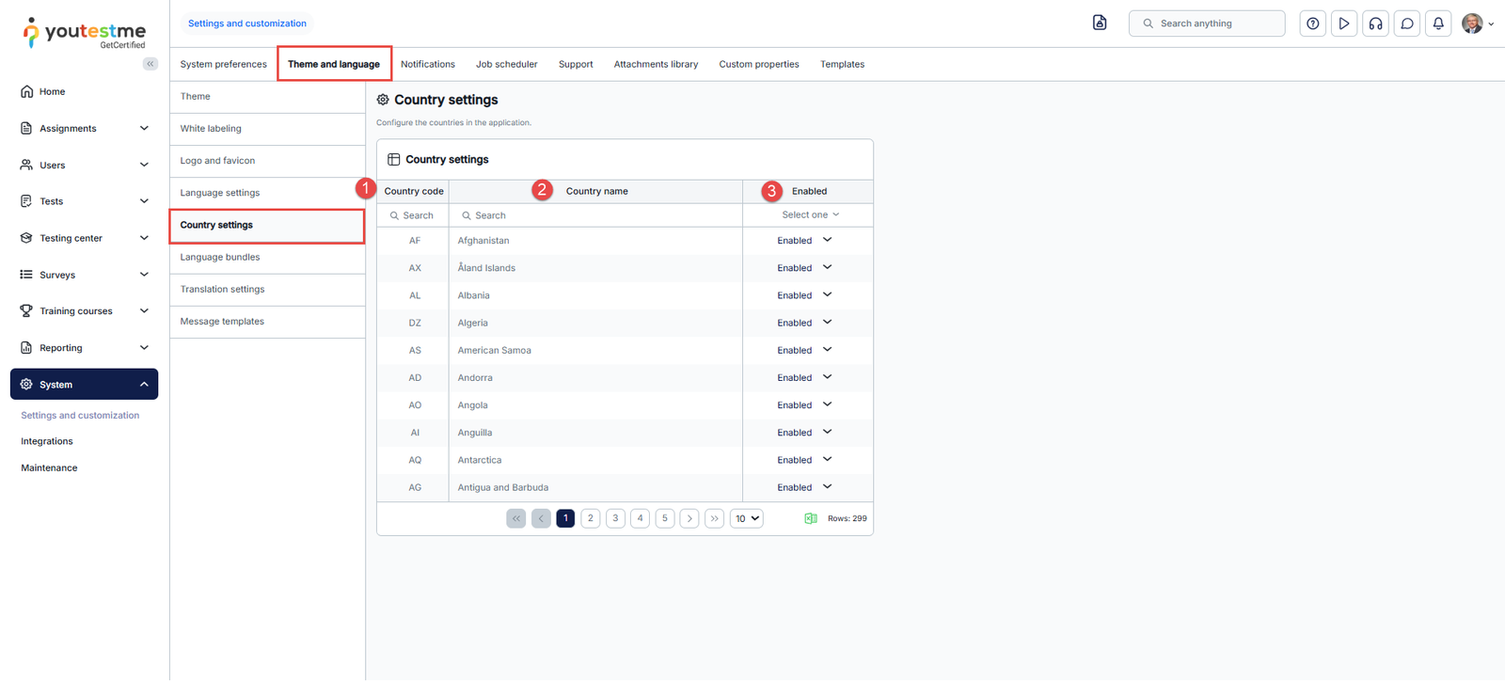The image size is (1505, 681).
Task: Select Language bundles in side list
Action: point(220,258)
